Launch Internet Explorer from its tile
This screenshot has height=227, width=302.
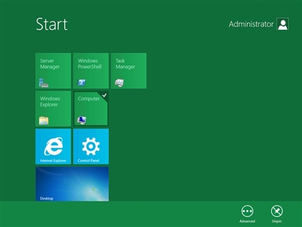pyautogui.click(x=53, y=146)
